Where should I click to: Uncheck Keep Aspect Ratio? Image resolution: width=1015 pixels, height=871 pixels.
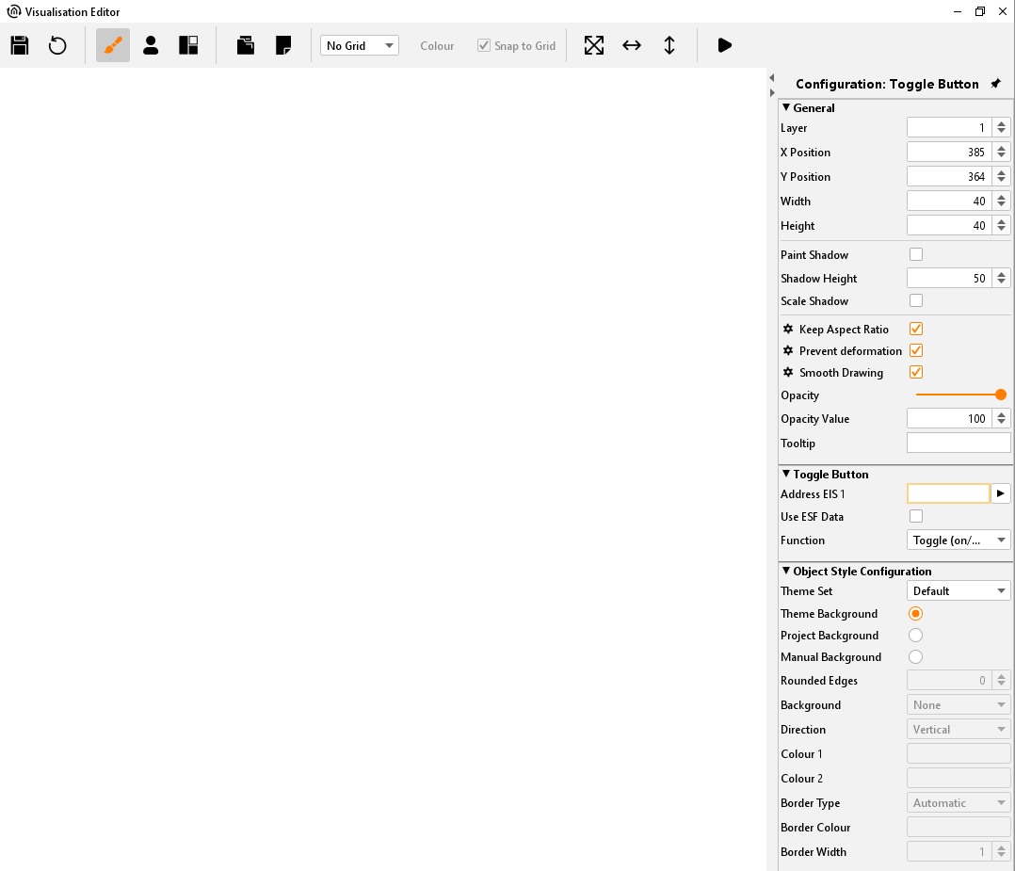[x=916, y=329]
